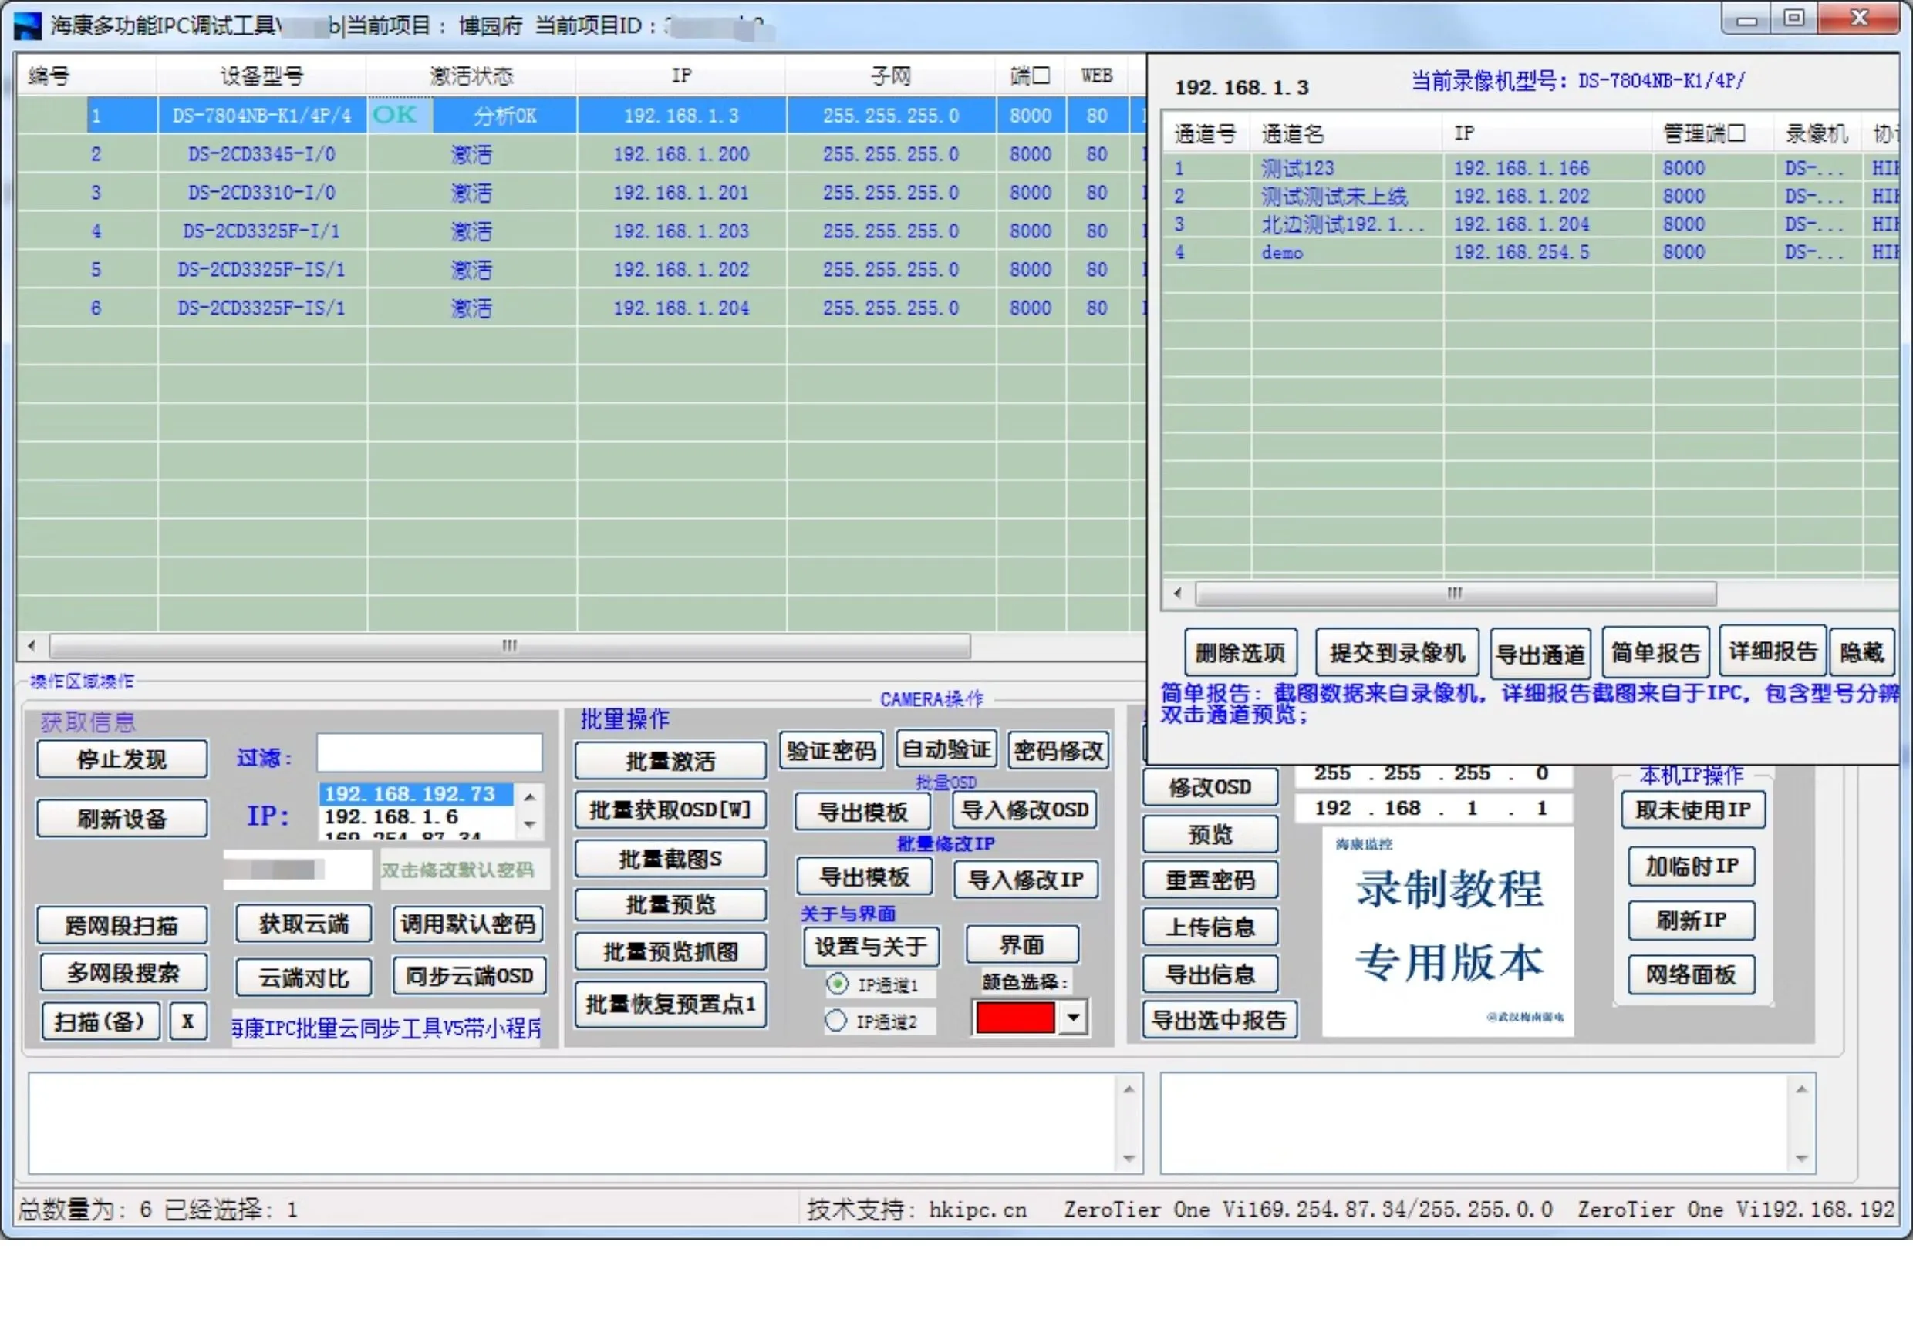Select the IP通道1 radio button
Screen dimensions: 1913x1326
(837, 984)
